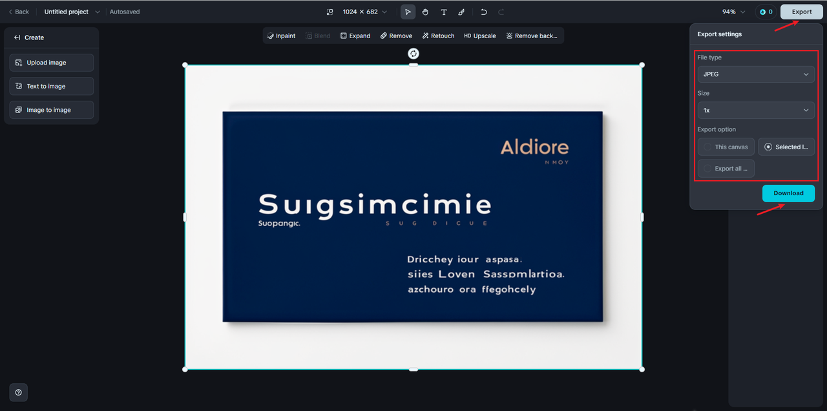Open the File type JPEG dropdown
Viewport: 827px width, 411px height.
tap(756, 74)
